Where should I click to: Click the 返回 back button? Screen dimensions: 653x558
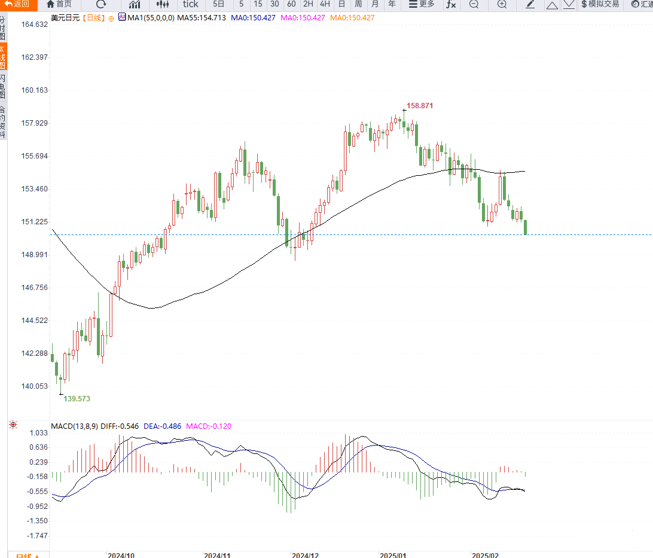coord(19,4)
